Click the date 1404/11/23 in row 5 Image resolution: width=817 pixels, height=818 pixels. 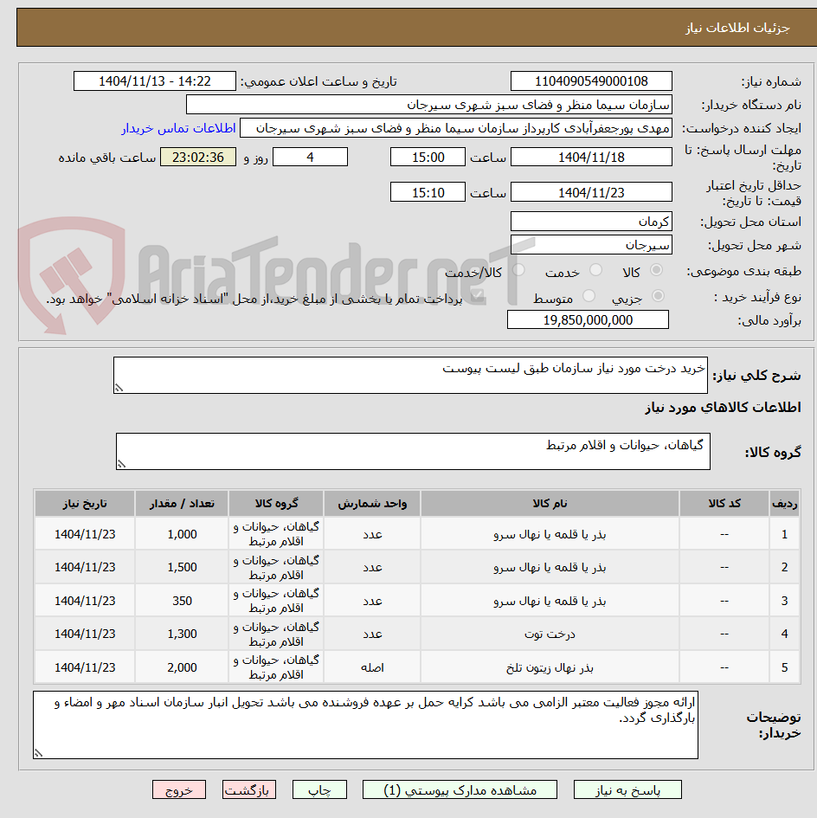(85, 667)
